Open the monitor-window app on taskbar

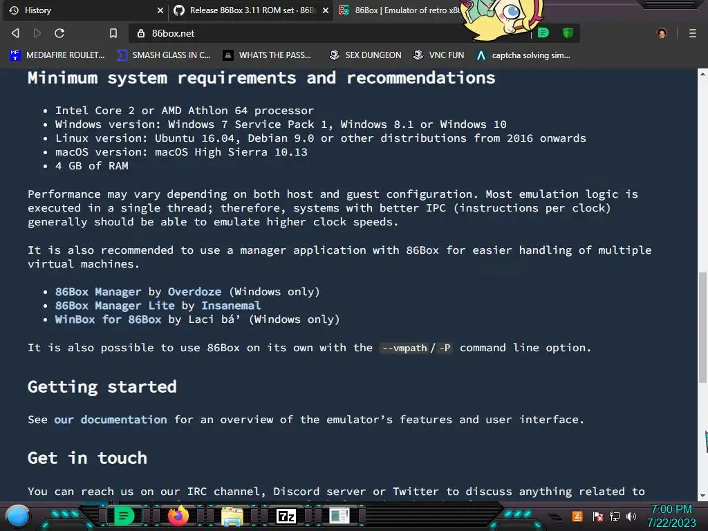[339, 516]
